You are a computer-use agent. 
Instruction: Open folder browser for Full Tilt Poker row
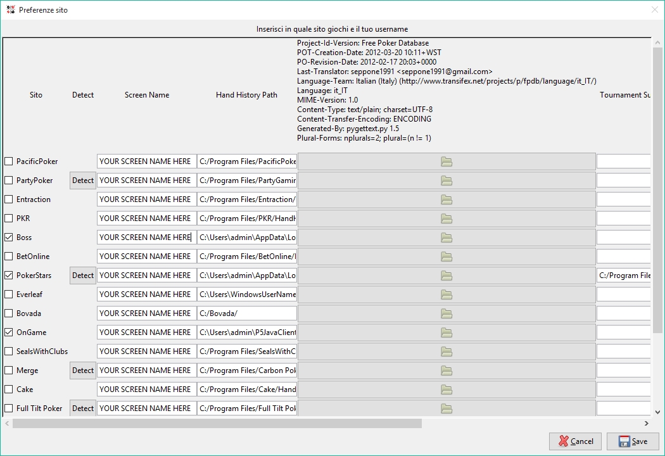tap(446, 408)
